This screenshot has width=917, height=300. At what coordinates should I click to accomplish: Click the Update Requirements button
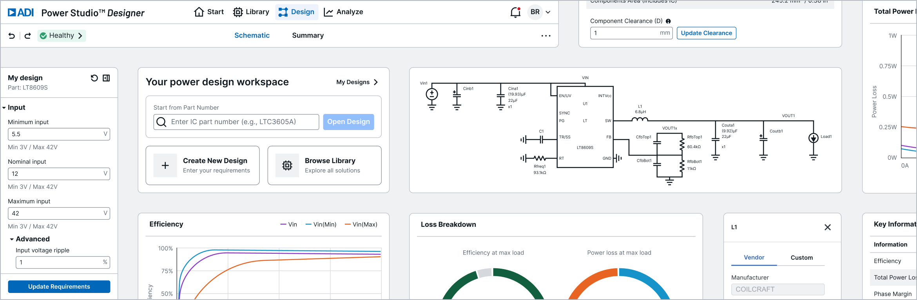click(59, 287)
